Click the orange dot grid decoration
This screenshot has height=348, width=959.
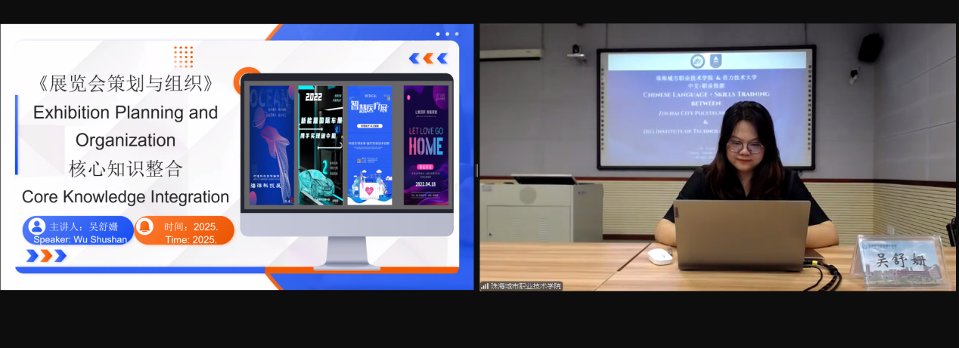[183, 56]
